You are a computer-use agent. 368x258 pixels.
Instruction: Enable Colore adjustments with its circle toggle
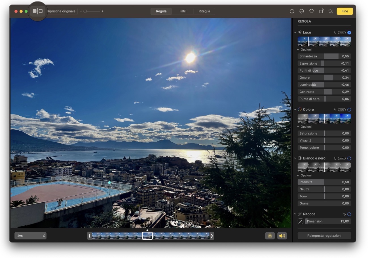click(349, 109)
